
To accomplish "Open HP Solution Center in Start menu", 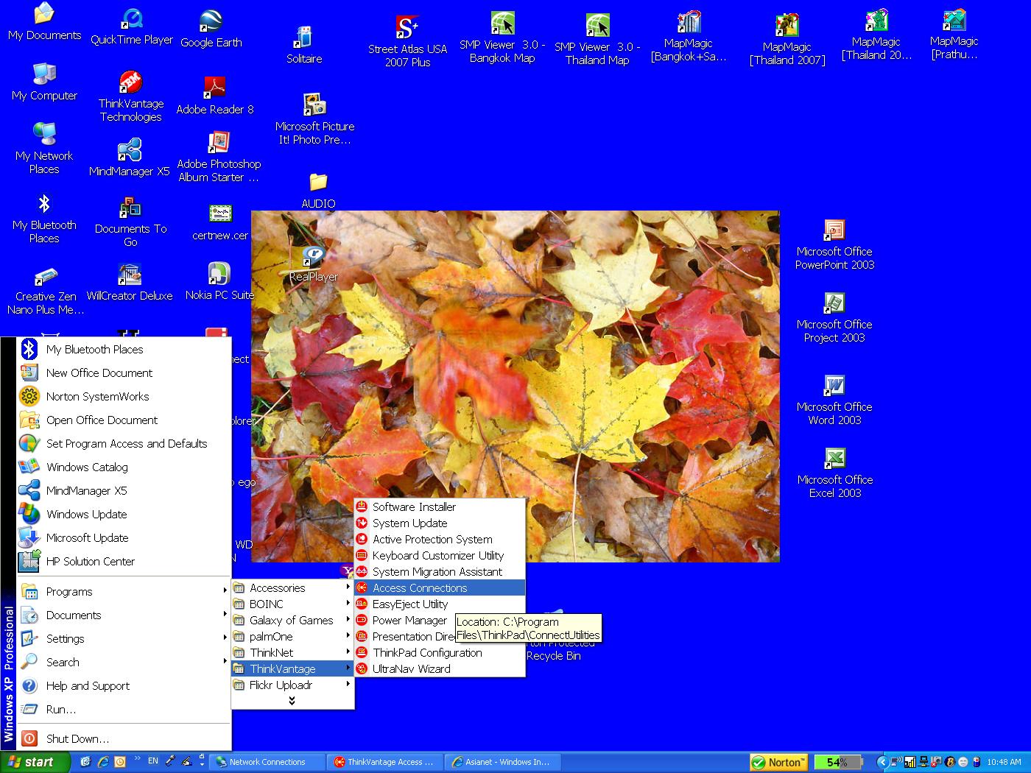I will pyautogui.click(x=123, y=561).
